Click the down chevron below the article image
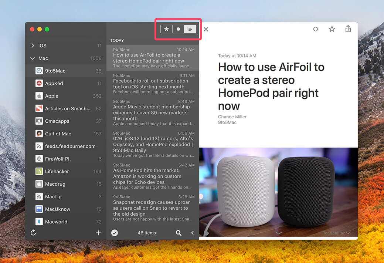 [x=279, y=233]
